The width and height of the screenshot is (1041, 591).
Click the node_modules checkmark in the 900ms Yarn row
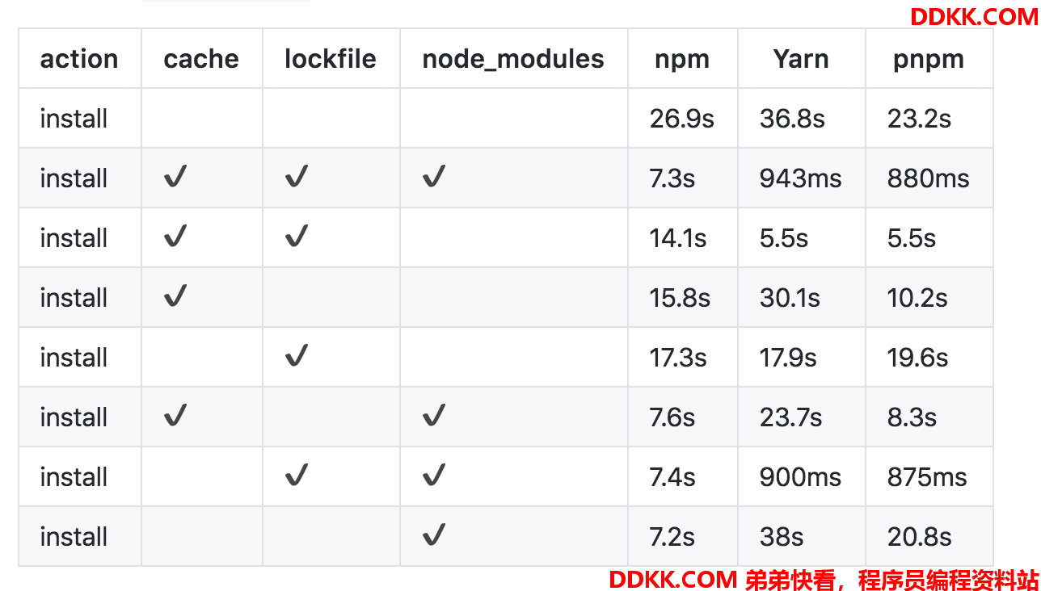point(434,475)
